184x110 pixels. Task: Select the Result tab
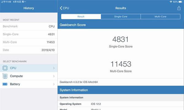[x=81, y=16]
